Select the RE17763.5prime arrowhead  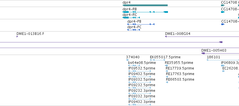pos(167,77)
